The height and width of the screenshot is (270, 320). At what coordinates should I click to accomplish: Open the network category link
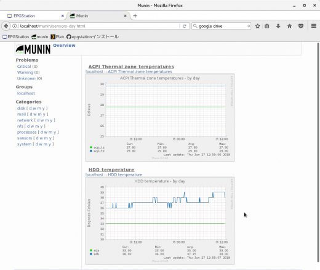25,120
